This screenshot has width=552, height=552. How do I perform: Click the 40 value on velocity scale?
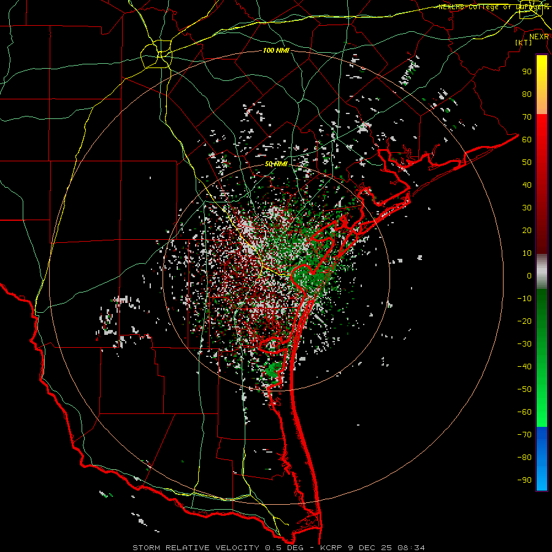[527, 185]
